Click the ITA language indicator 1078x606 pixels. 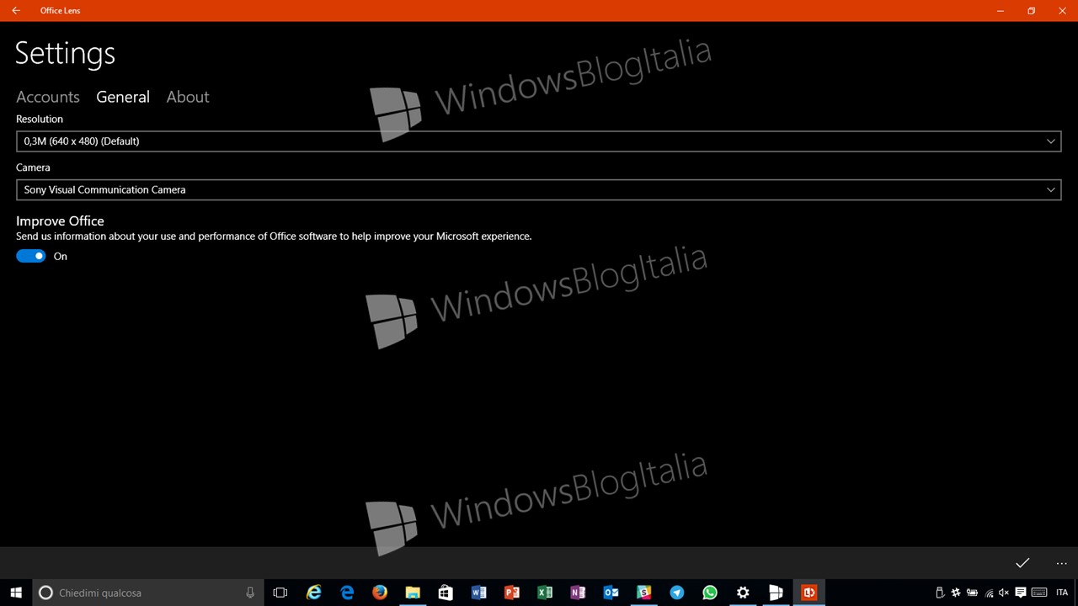(1062, 593)
